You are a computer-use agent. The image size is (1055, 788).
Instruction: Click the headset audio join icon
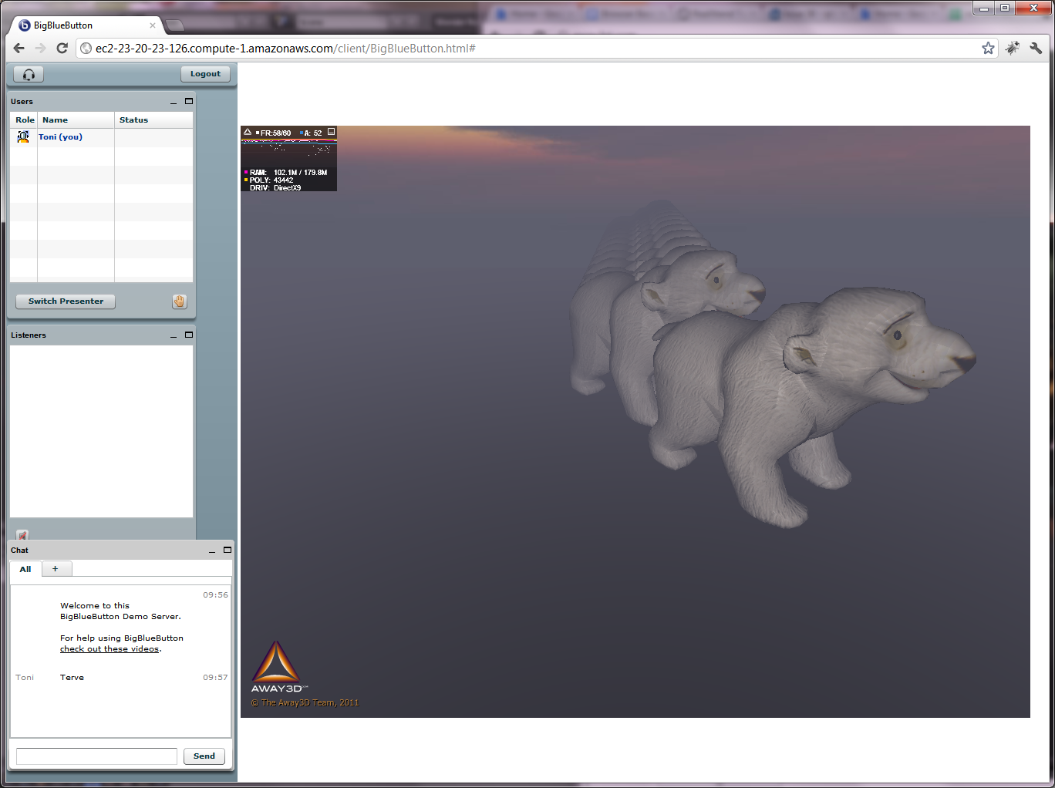coord(29,74)
